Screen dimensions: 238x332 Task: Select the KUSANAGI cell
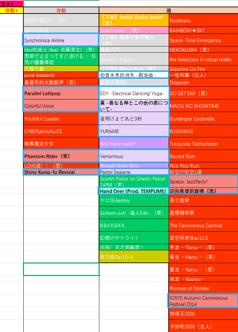click(x=203, y=131)
